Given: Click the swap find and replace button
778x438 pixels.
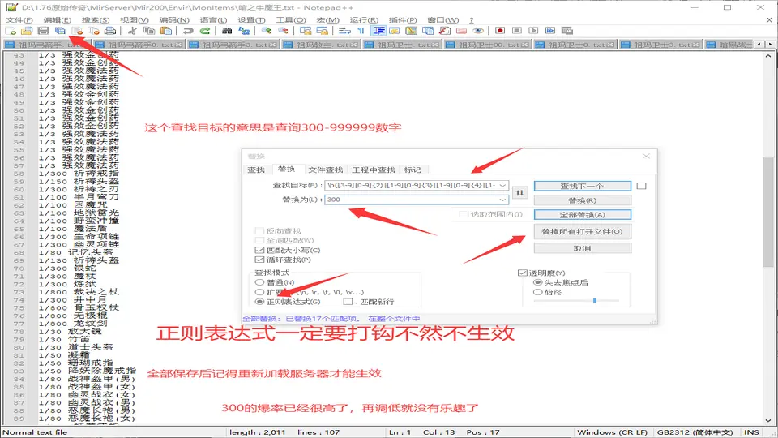Looking at the screenshot, I should (519, 193).
